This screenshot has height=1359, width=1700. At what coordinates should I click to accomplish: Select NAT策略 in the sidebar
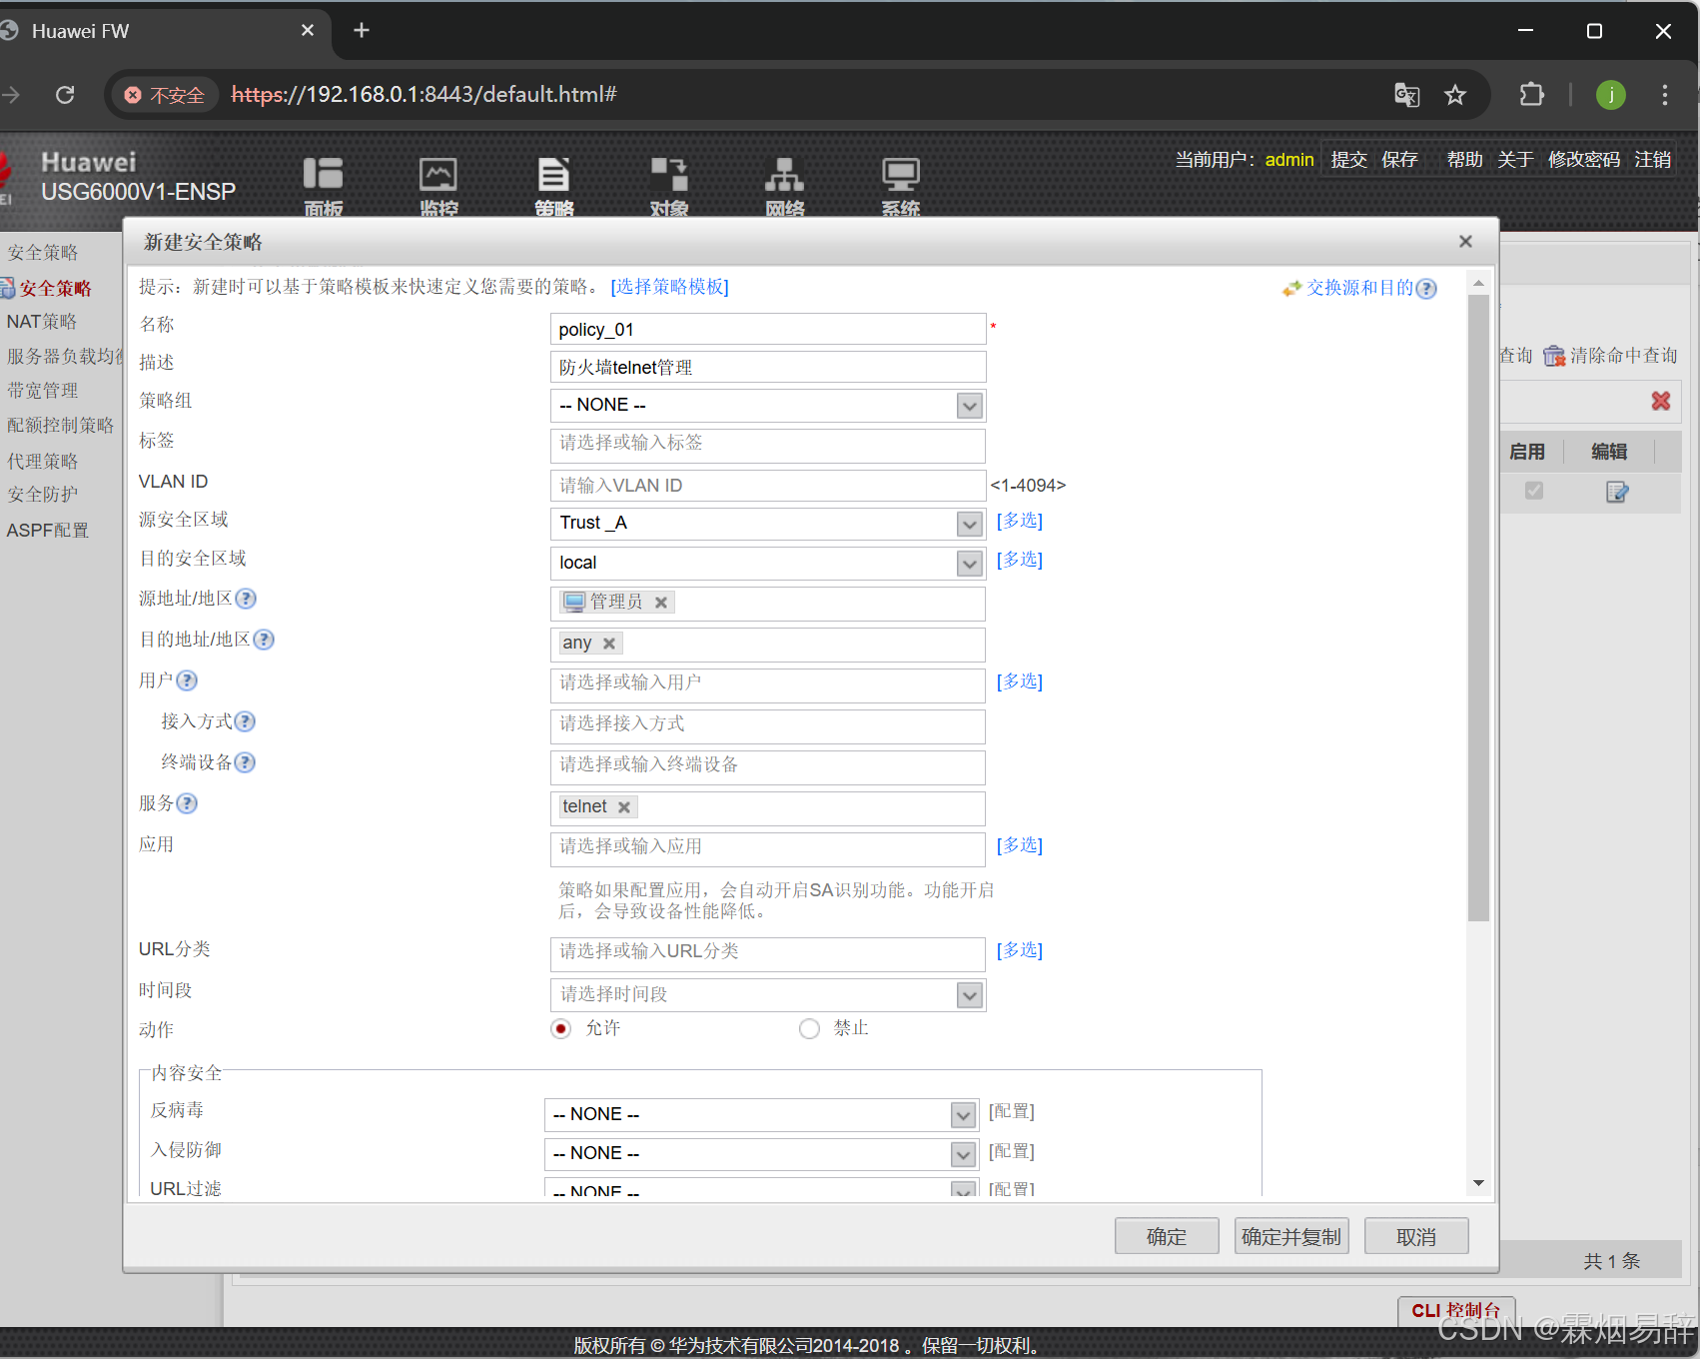click(x=42, y=322)
